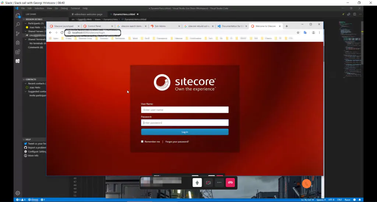
Task: Open the VS Code Explorer icon
Action: pos(18,15)
